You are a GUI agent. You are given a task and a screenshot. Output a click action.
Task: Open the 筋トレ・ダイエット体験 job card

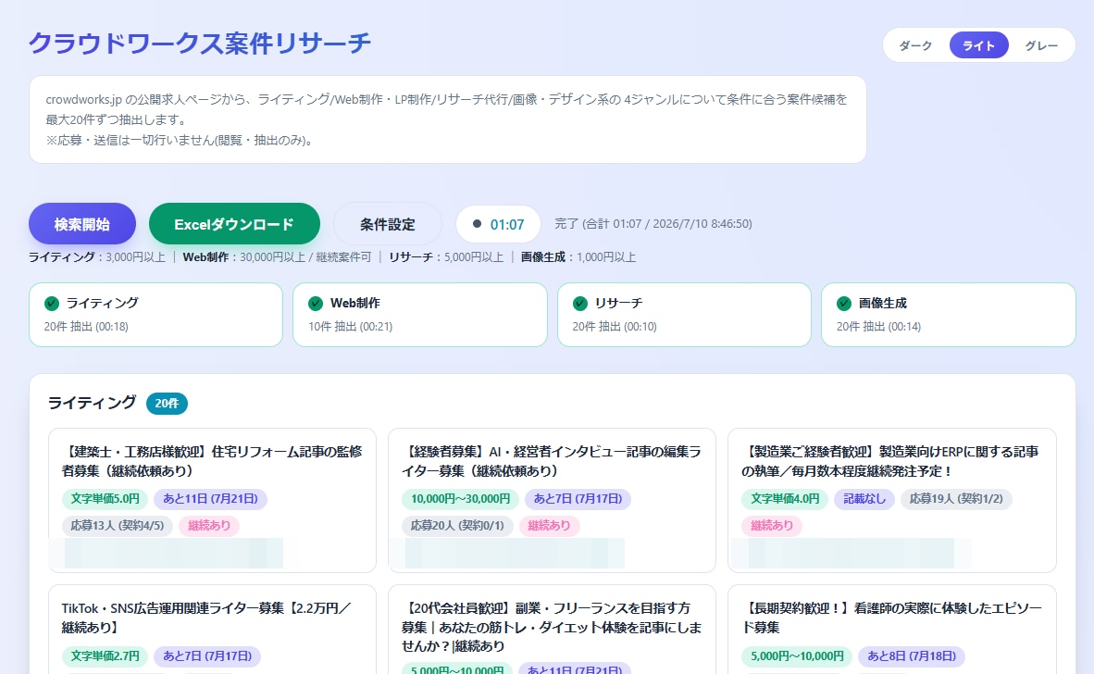(552, 630)
